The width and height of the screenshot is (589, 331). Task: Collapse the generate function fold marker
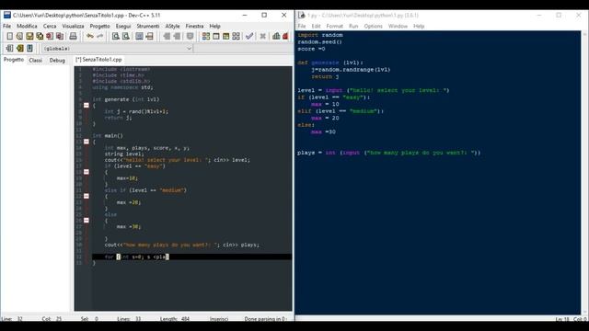click(x=86, y=106)
